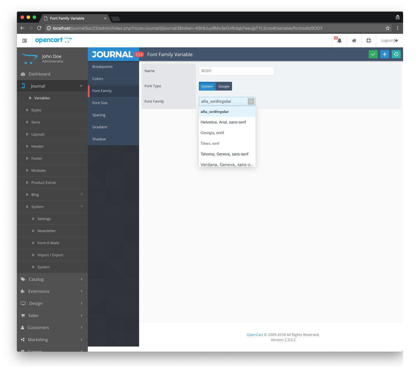Select Google font type

point(224,86)
